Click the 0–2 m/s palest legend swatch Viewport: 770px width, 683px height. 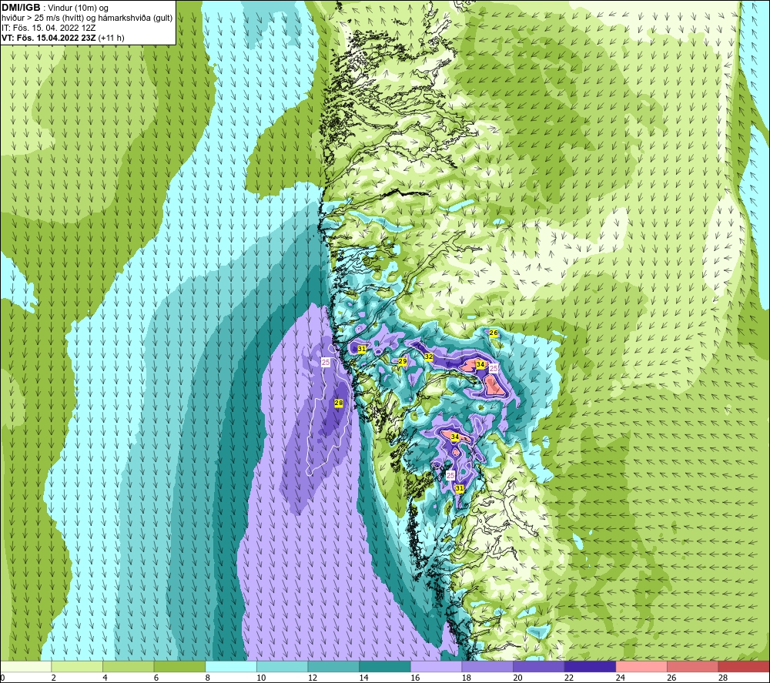[25, 667]
